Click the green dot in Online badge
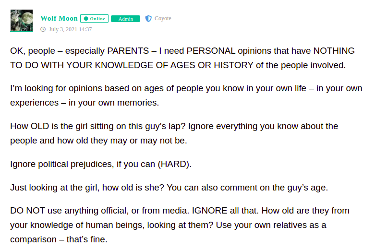Screen dimensions: 375x250 [x=86, y=19]
